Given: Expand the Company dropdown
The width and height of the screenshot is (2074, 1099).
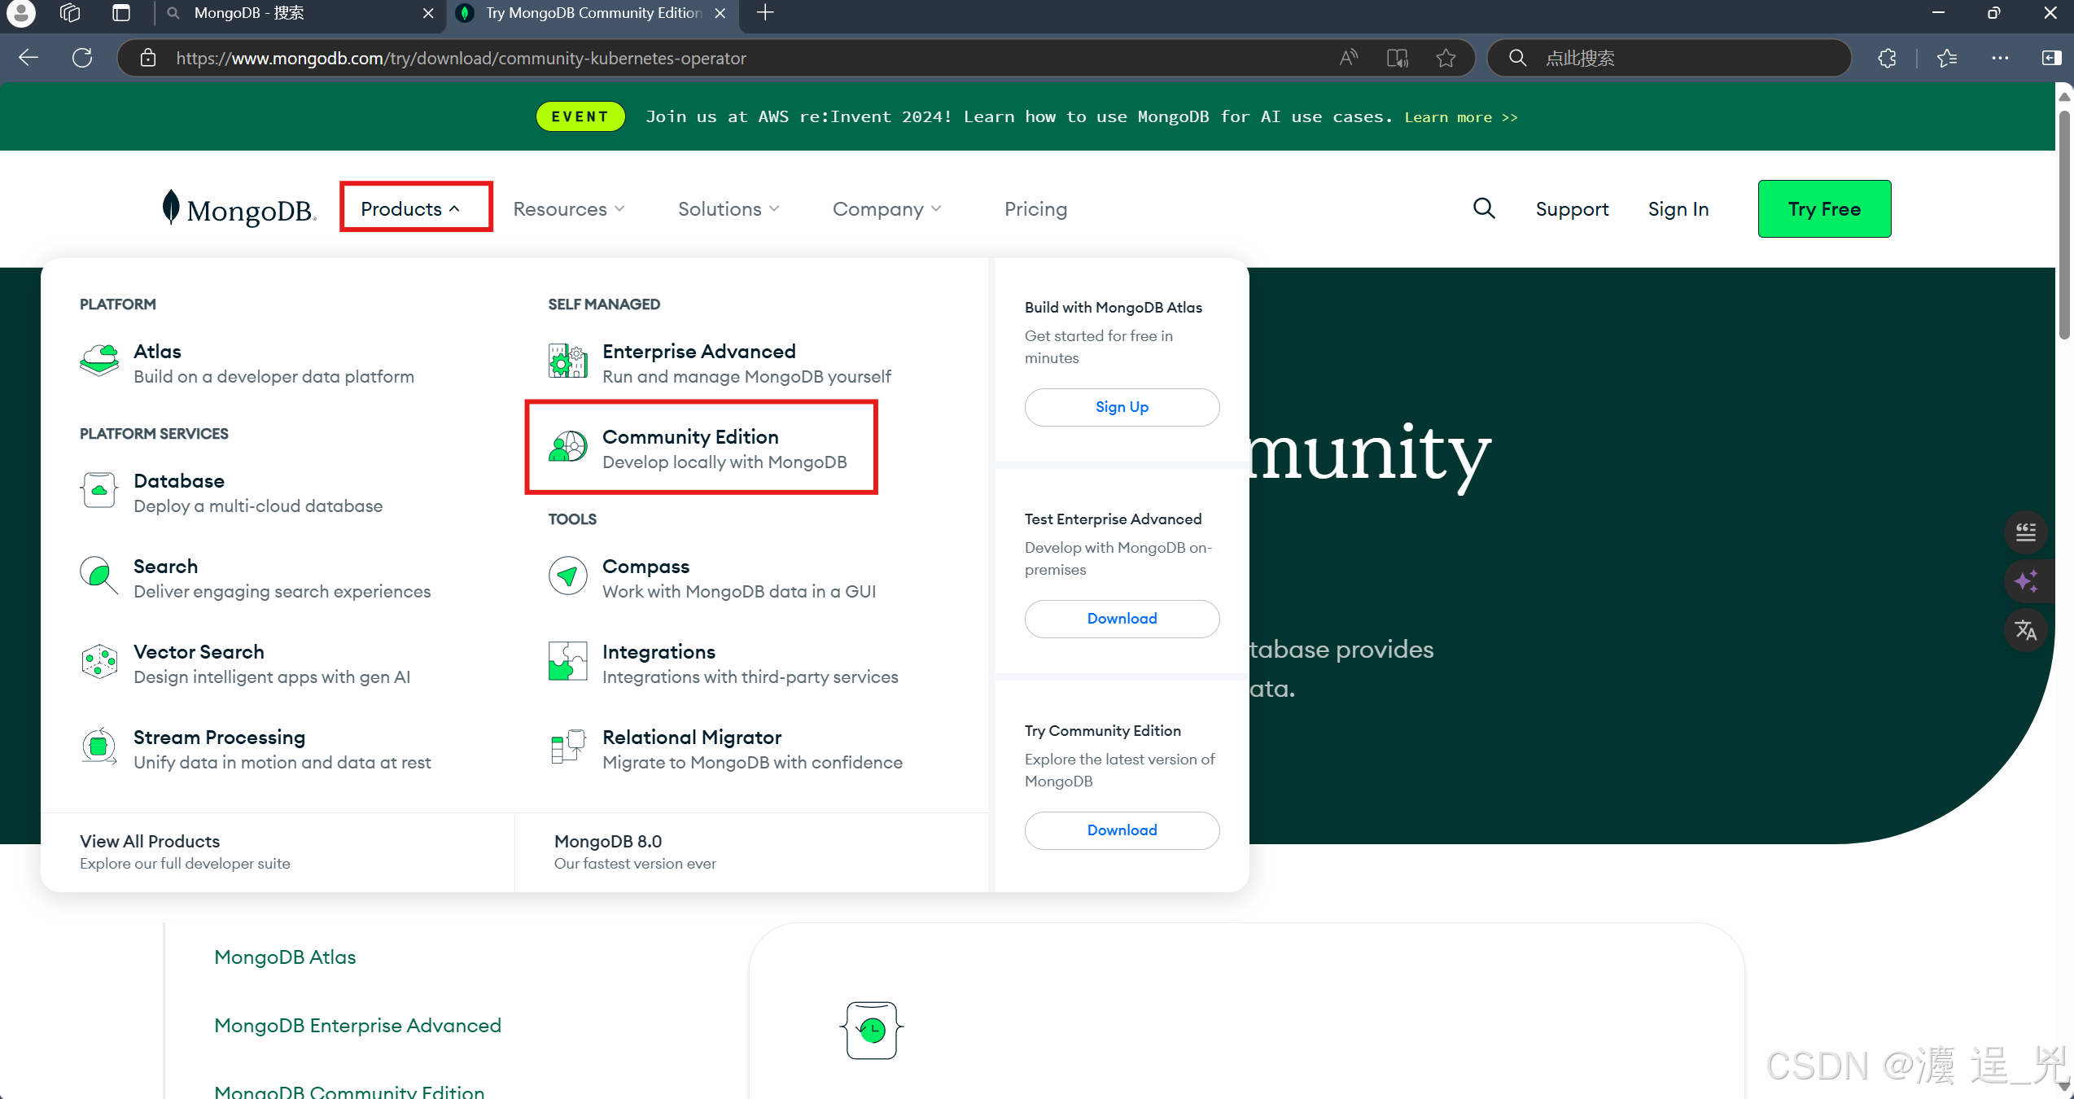Looking at the screenshot, I should click(x=886, y=209).
